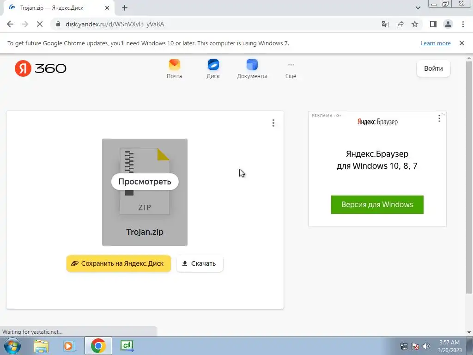Stop loading the page
The image size is (473, 355).
point(40,24)
